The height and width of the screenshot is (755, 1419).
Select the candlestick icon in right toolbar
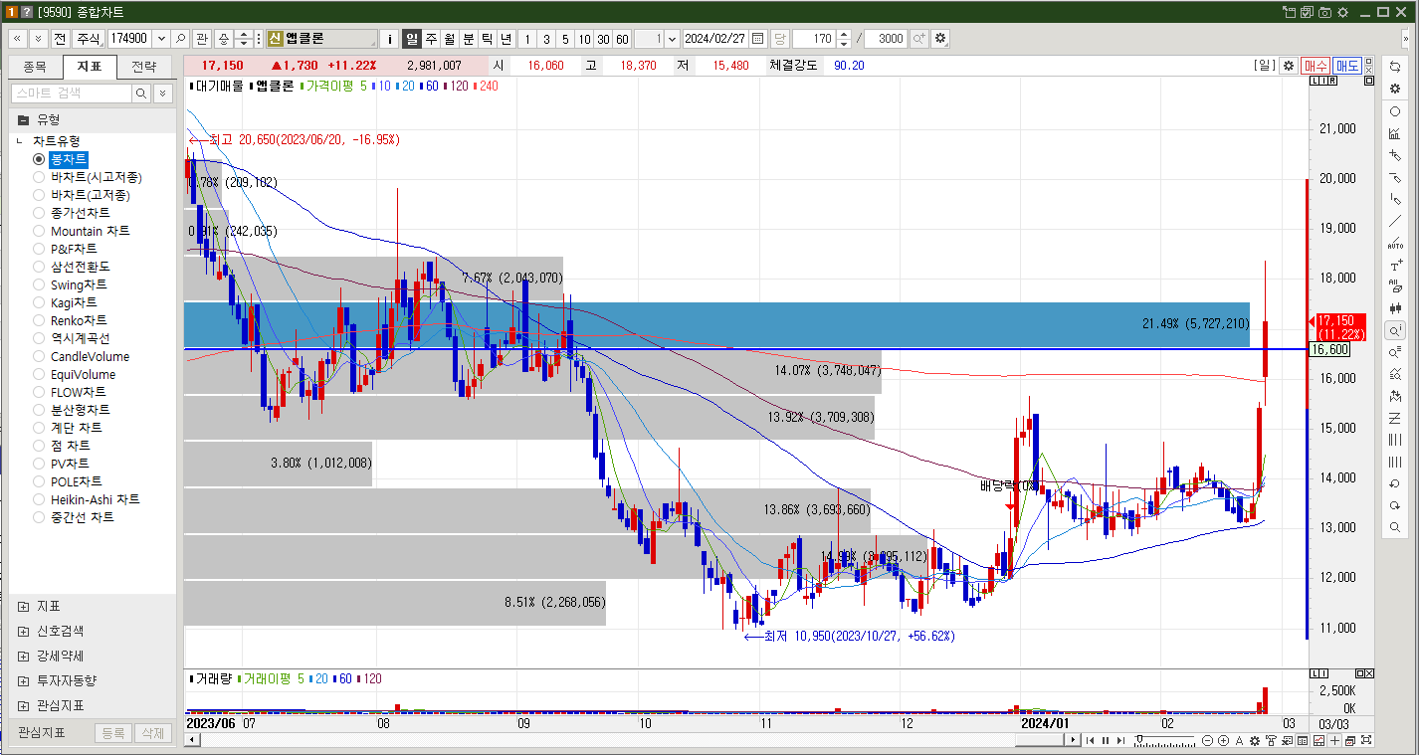[x=1395, y=307]
